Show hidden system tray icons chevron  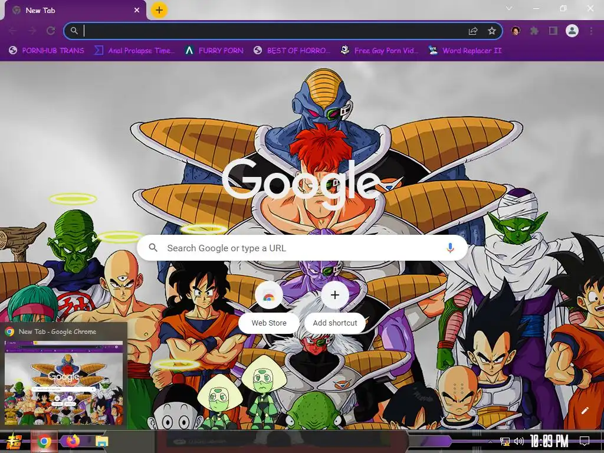pyautogui.click(x=490, y=441)
